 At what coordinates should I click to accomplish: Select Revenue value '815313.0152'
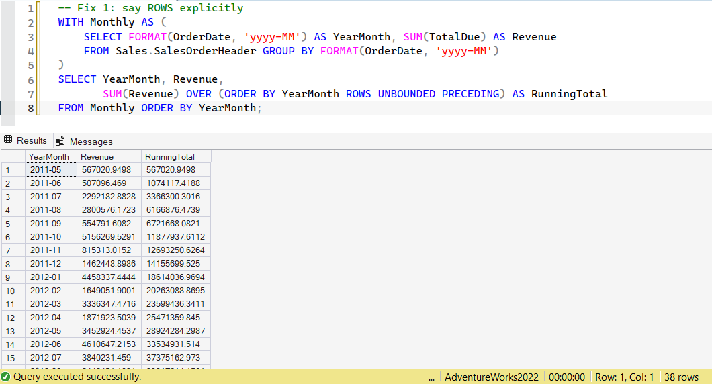(x=109, y=250)
